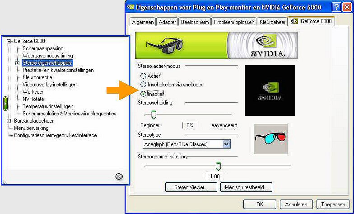This screenshot has height=214, width=354.
Task: Expand the Bureaubladbeheer tree node
Action: (9, 121)
